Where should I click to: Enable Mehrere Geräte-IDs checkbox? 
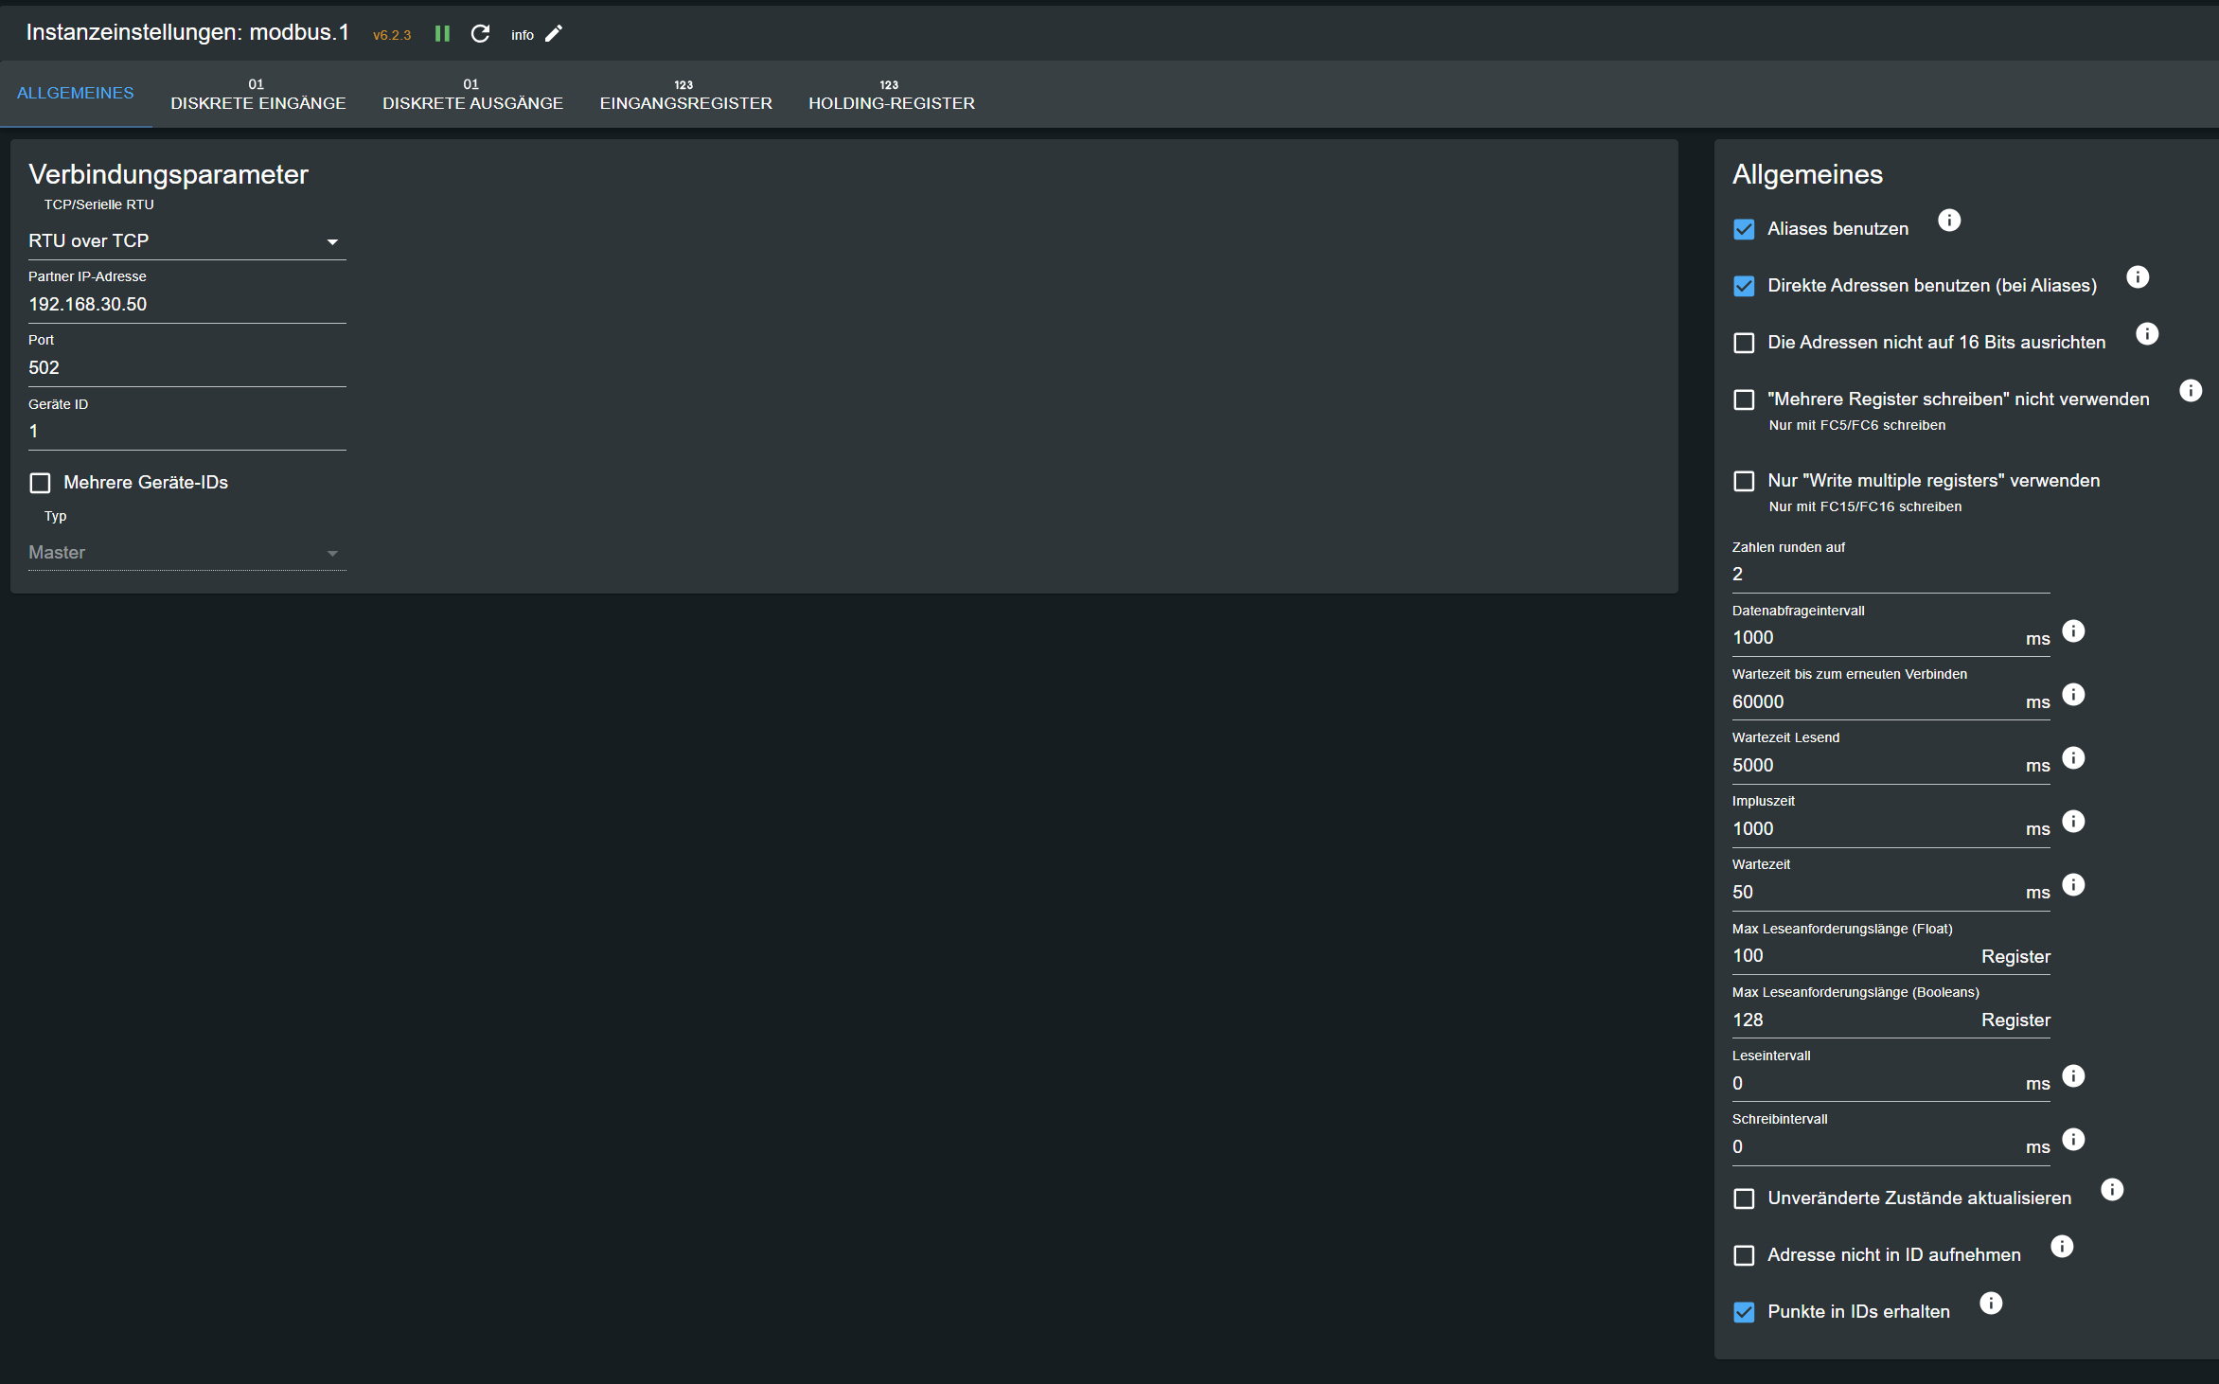[x=40, y=483]
